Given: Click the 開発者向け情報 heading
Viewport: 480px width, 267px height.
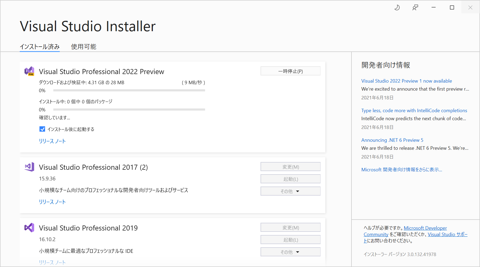Looking at the screenshot, I should [x=386, y=65].
